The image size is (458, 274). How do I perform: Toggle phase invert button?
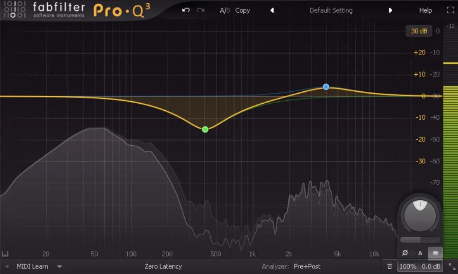tap(405, 253)
